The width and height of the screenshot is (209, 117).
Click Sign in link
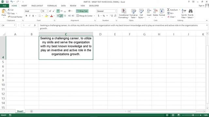coord(201,6)
